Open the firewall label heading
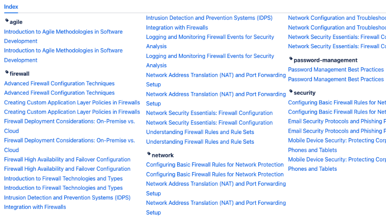386x219 pixels. tap(20, 74)
